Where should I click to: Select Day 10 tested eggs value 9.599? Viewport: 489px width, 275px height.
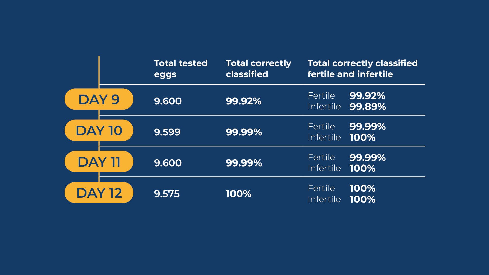(167, 132)
